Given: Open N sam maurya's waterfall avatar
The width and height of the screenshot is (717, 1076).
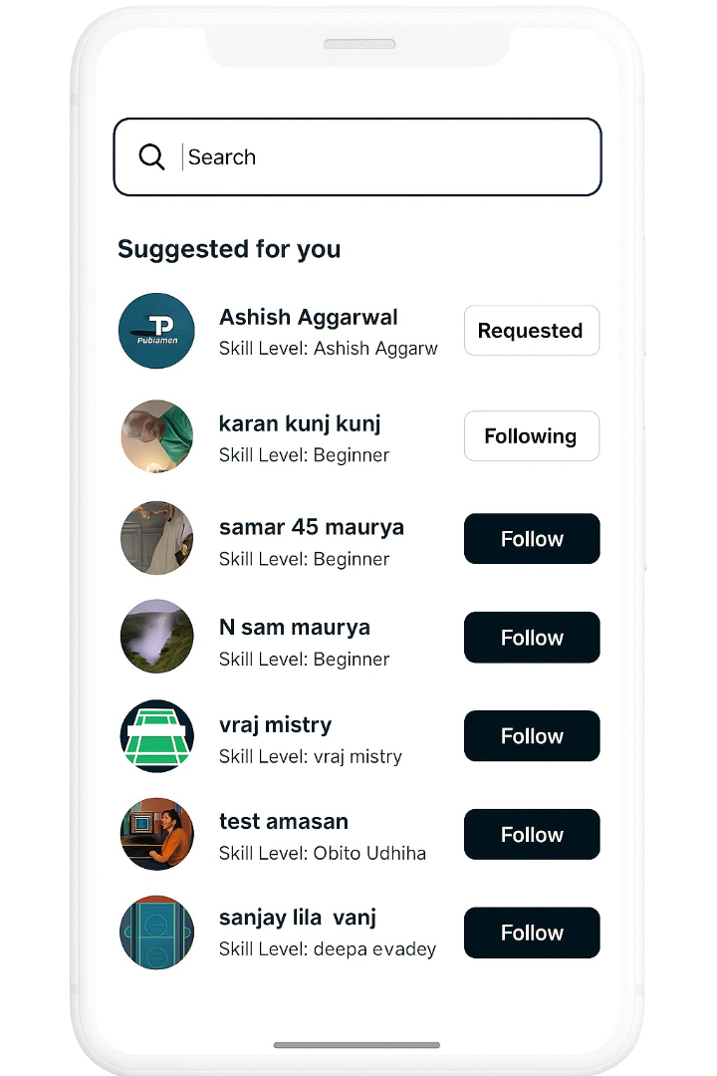Looking at the screenshot, I should point(156,637).
